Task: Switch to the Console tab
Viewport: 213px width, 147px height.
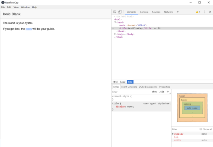Action: pyautogui.click(x=144, y=12)
